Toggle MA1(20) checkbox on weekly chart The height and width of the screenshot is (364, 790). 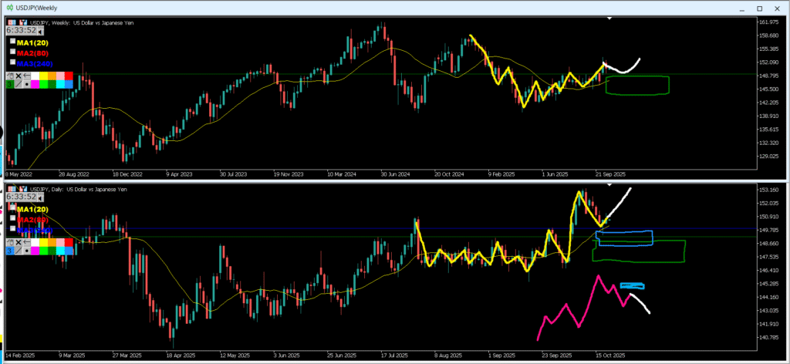(x=12, y=40)
